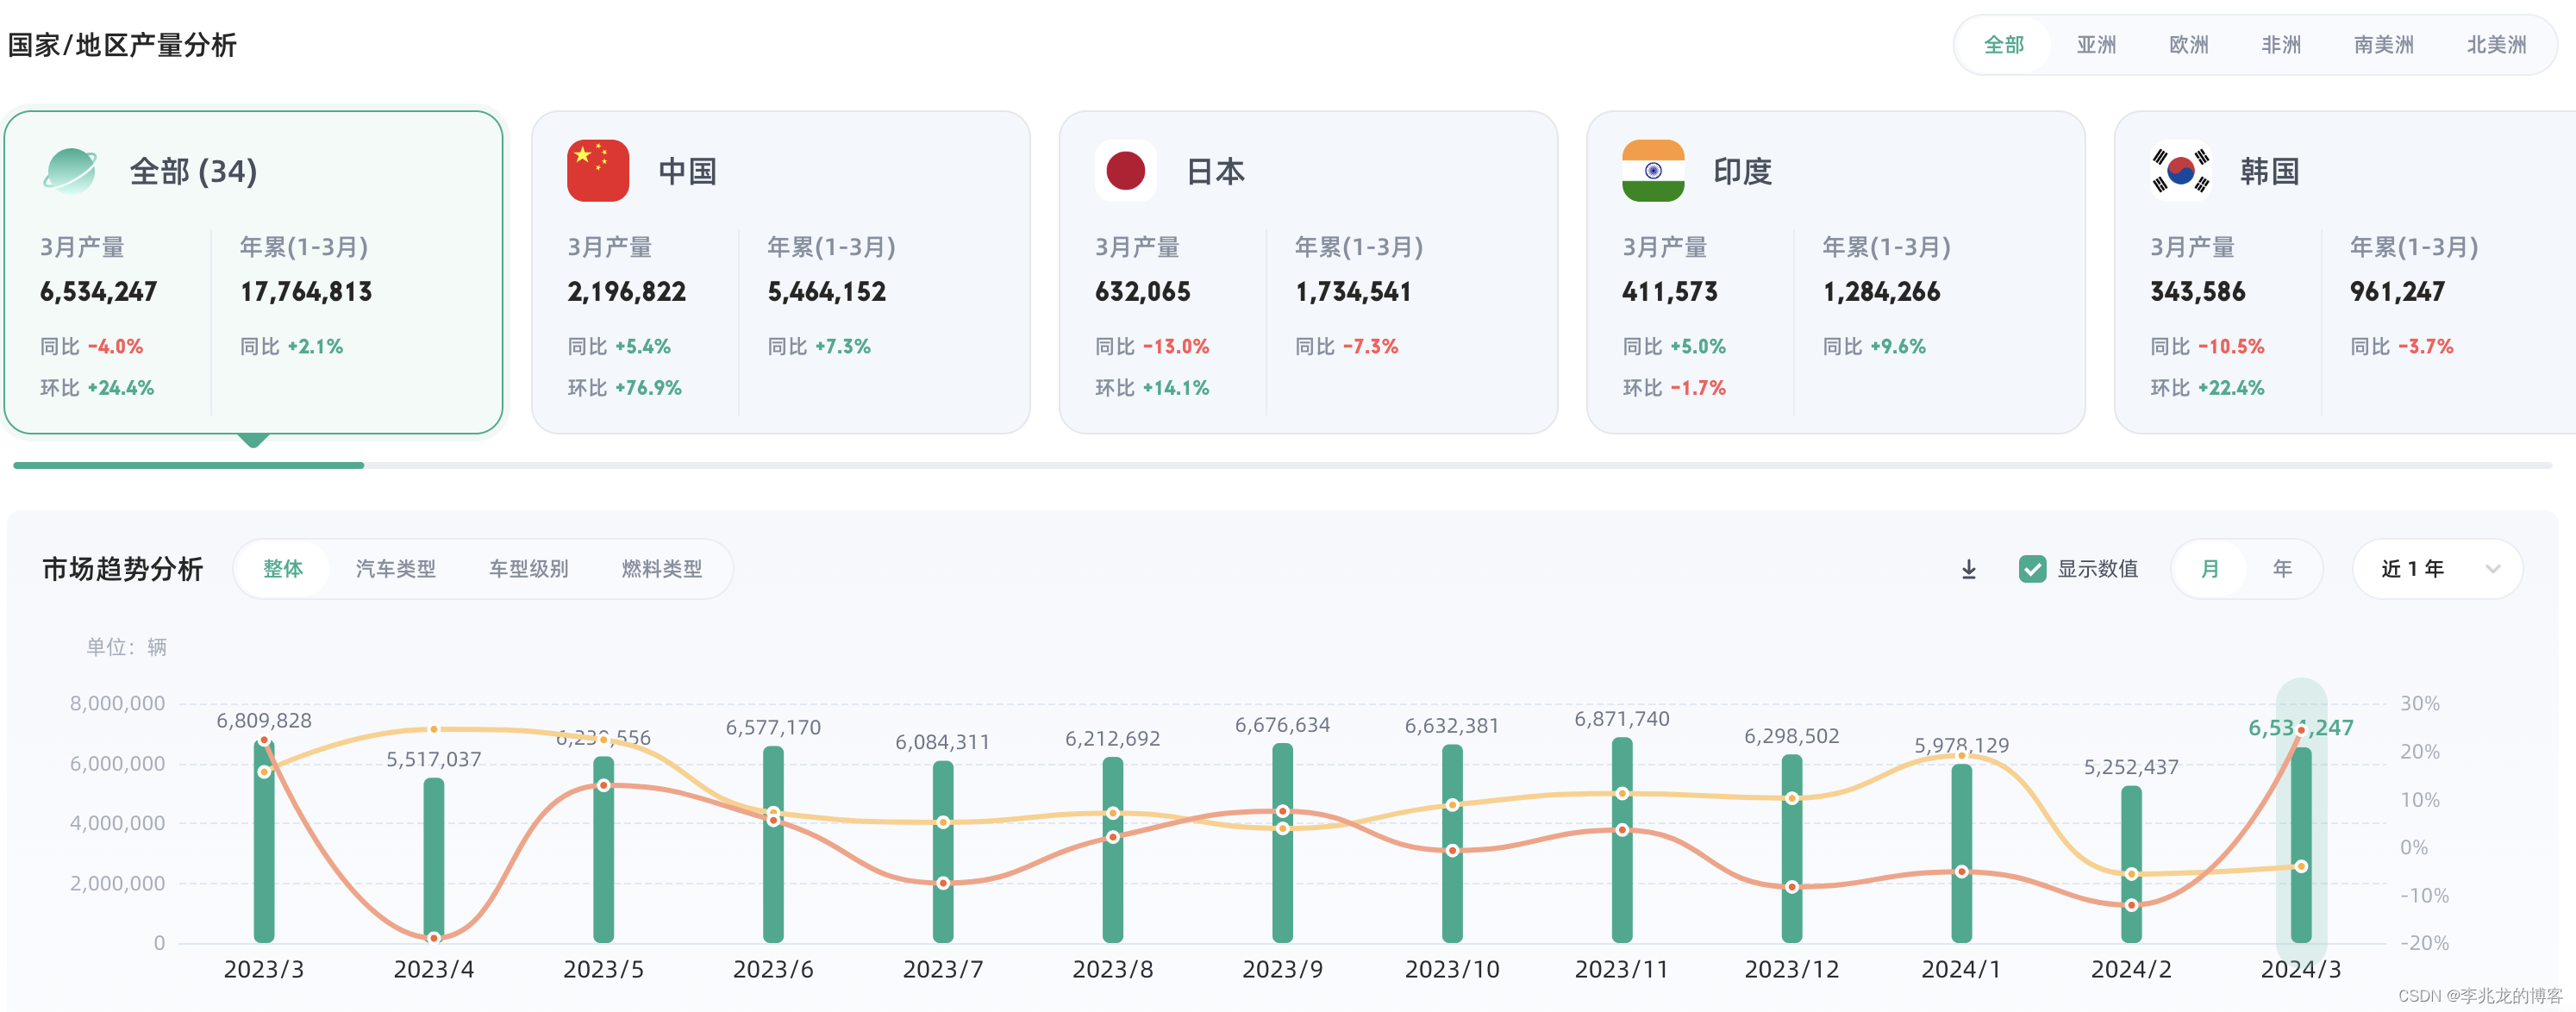Viewport: 2576px width, 1012px height.
Task: Select the 全部 region filter tab
Action: pos(2004,45)
